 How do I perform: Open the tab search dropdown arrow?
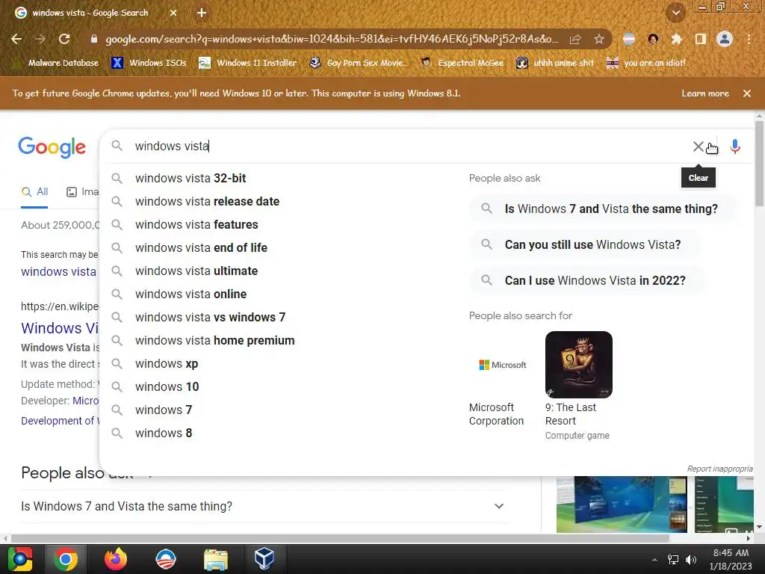tap(676, 13)
